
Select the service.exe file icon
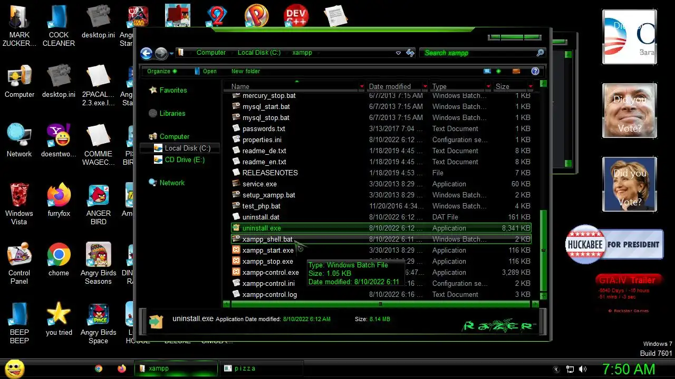[x=237, y=184]
